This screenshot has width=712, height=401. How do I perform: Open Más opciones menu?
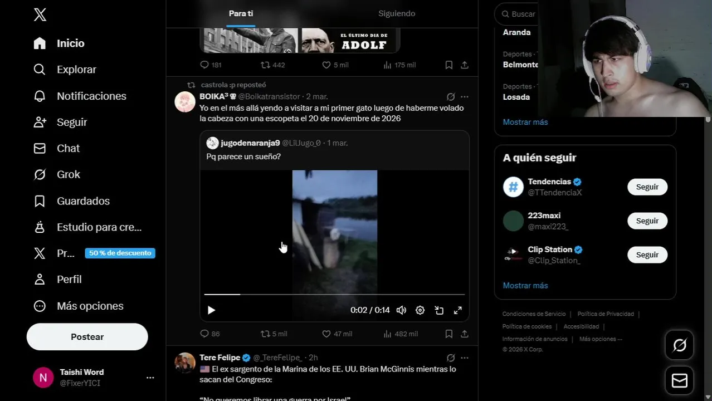point(79,306)
